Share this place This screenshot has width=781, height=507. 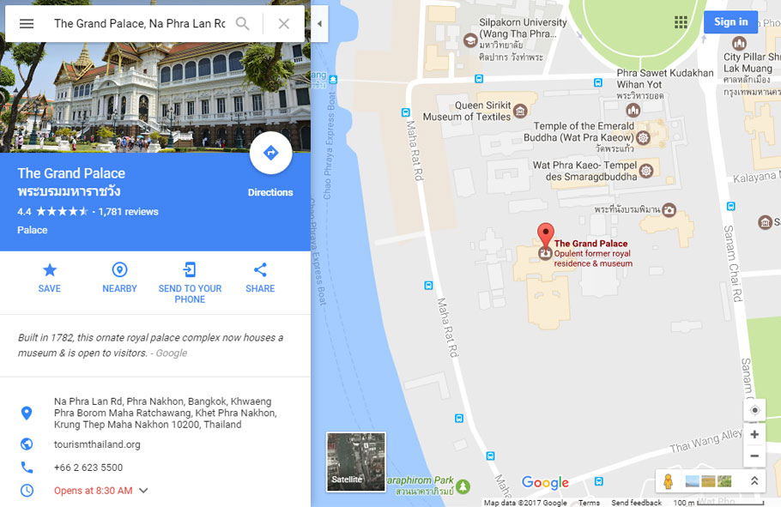click(260, 278)
